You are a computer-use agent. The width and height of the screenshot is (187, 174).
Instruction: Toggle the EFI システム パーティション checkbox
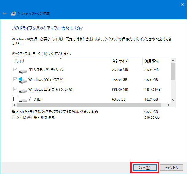click(15, 69)
